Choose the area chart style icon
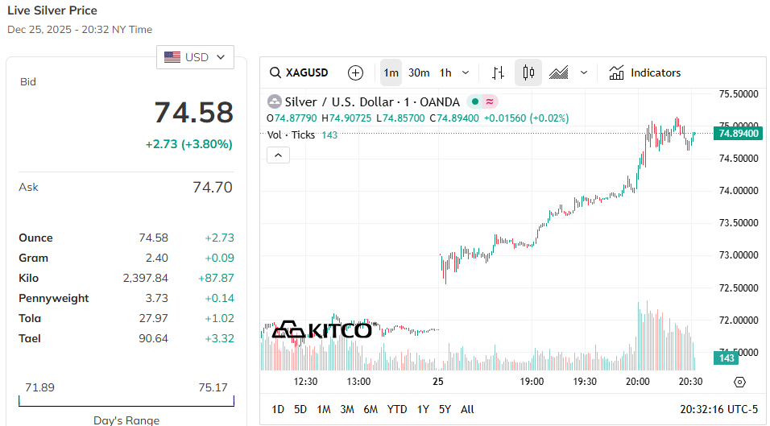The width and height of the screenshot is (770, 426). pyautogui.click(x=559, y=72)
